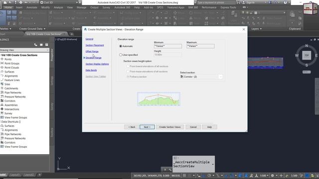319x179 pixels.
Task: Click the Minimum elevation field
Action: (168, 46)
